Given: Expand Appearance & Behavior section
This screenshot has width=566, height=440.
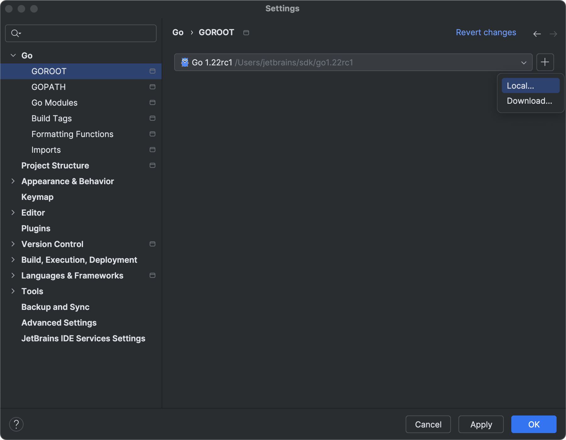Looking at the screenshot, I should (13, 181).
